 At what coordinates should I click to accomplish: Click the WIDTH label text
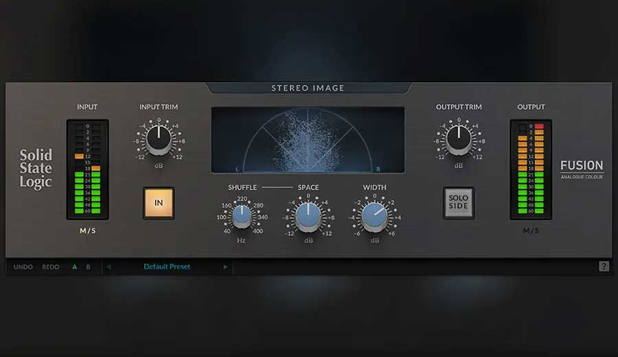[x=374, y=187]
